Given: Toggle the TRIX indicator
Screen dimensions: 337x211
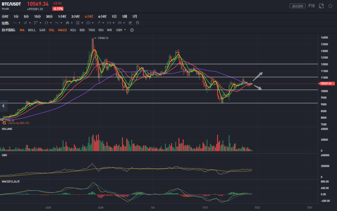Looking at the screenshot, I should pos(91,30).
